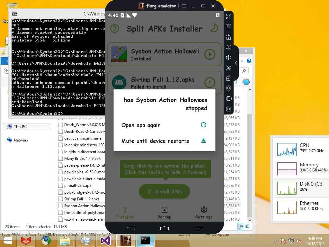Click the muted volume tray icon
The image size is (329, 247).
tap(298, 241)
